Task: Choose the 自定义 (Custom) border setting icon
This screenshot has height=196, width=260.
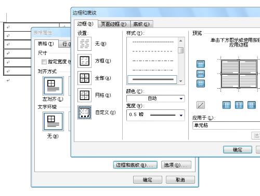Action: point(84,113)
